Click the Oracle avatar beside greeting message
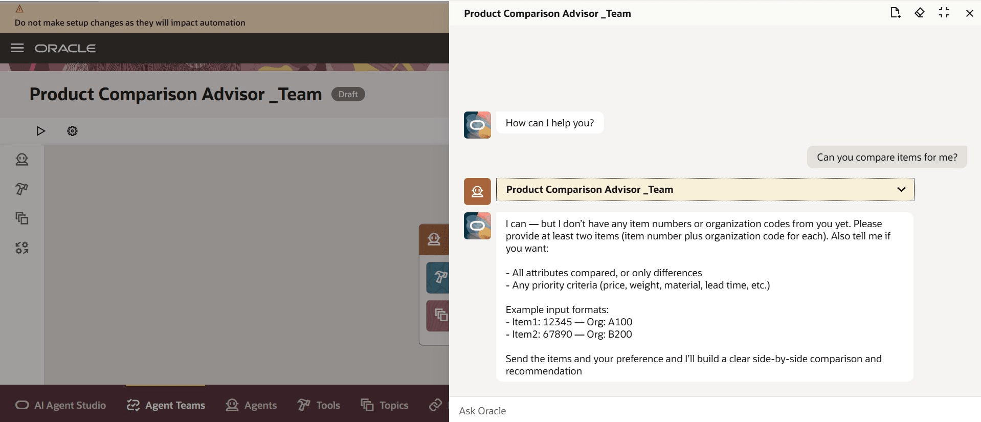Viewport: 981px width, 422px height. click(477, 125)
